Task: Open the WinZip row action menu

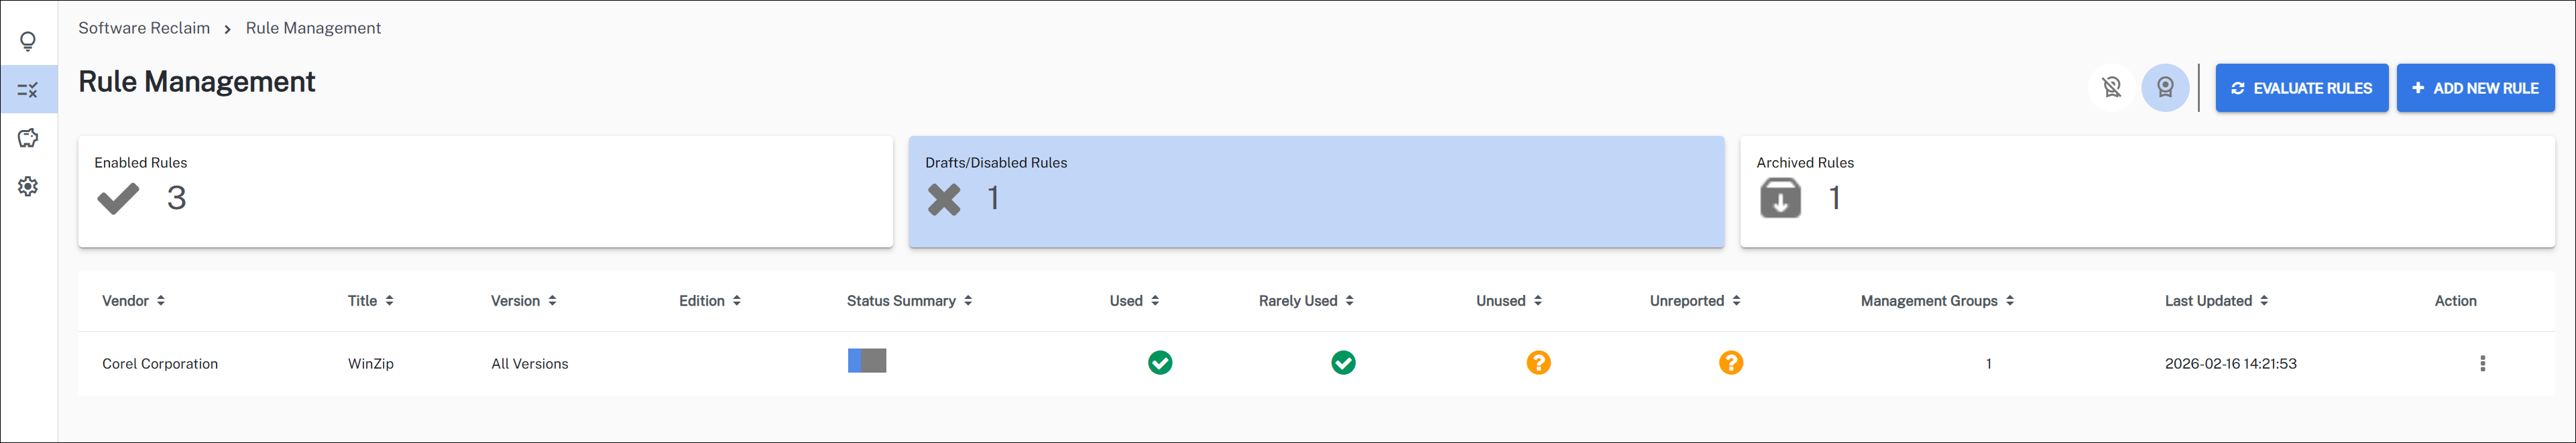Action: 2482,363
